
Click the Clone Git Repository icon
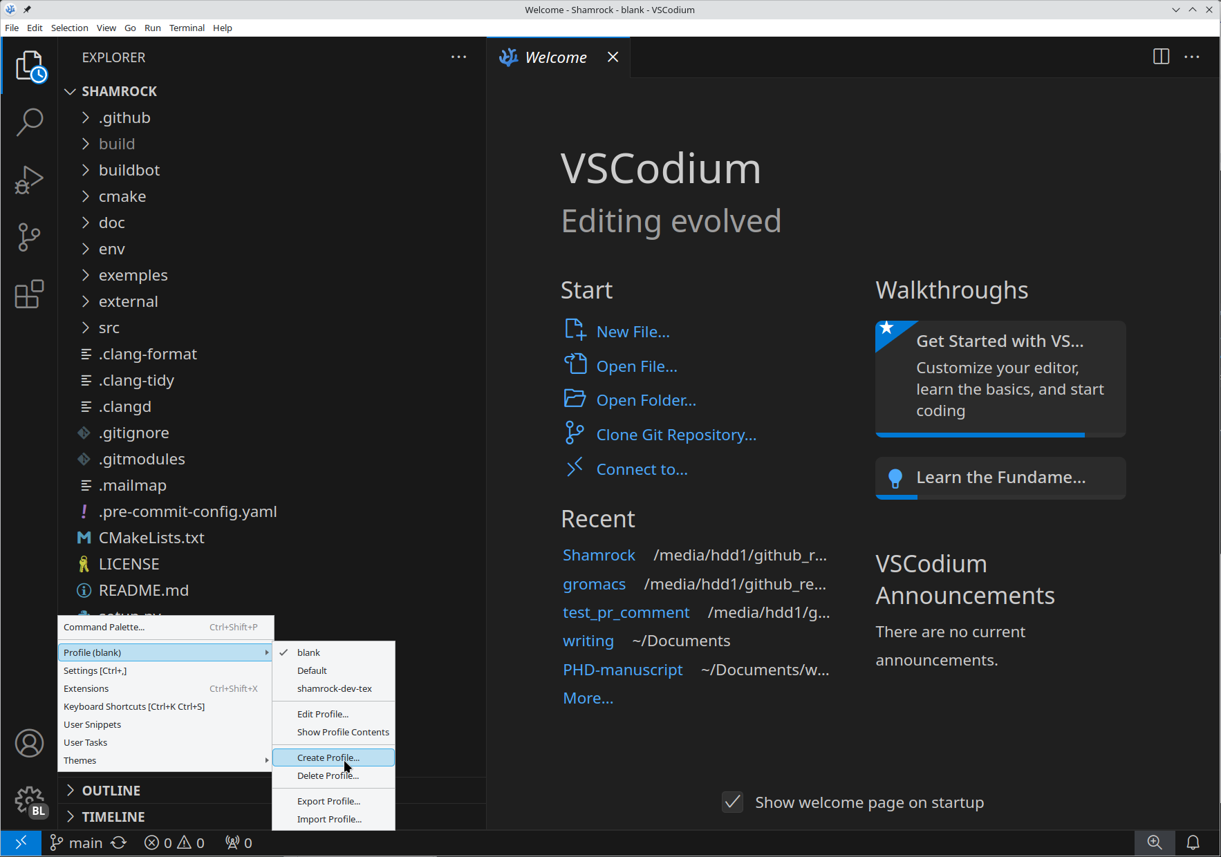pos(575,433)
